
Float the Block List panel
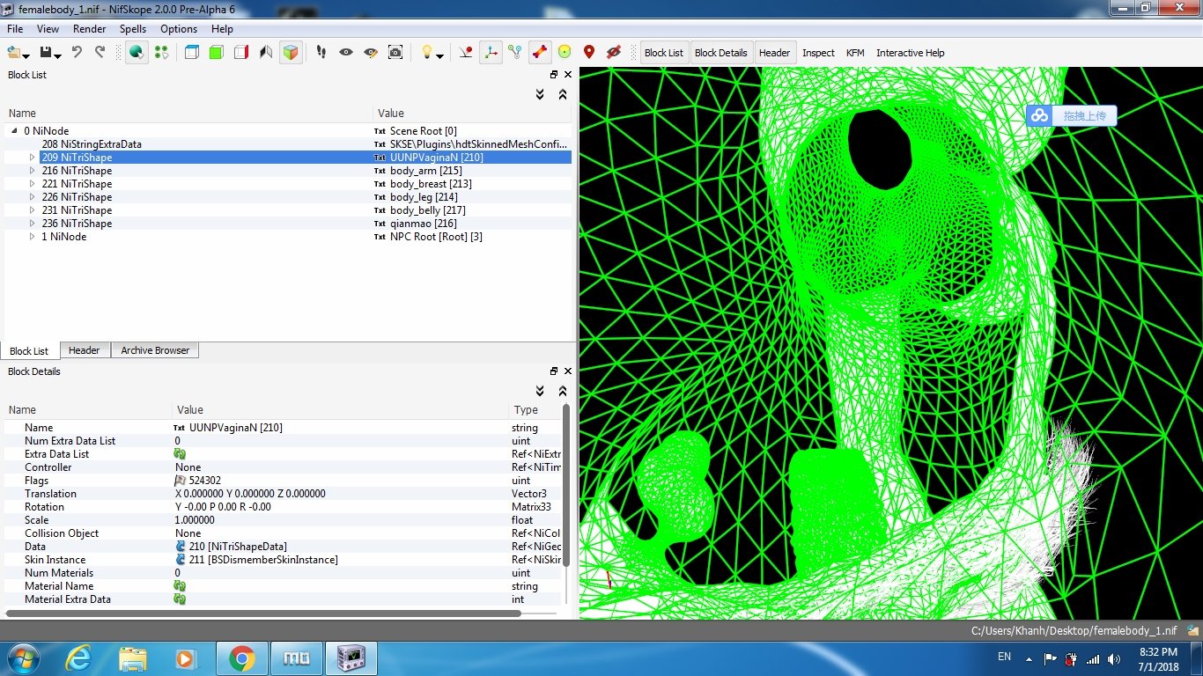point(554,75)
